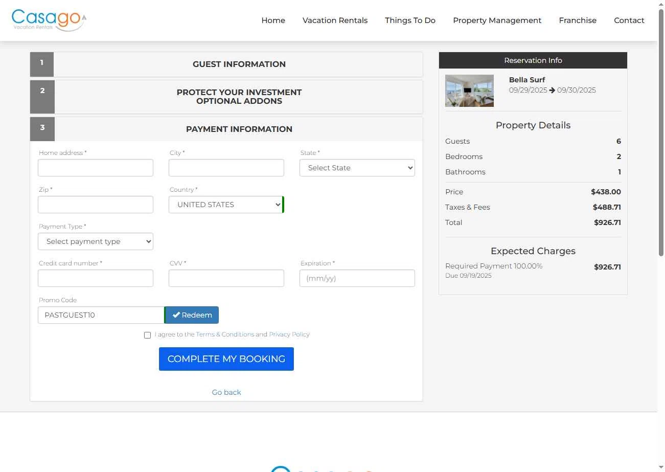
Task: Click the Price value $438.00
Action: (606, 192)
